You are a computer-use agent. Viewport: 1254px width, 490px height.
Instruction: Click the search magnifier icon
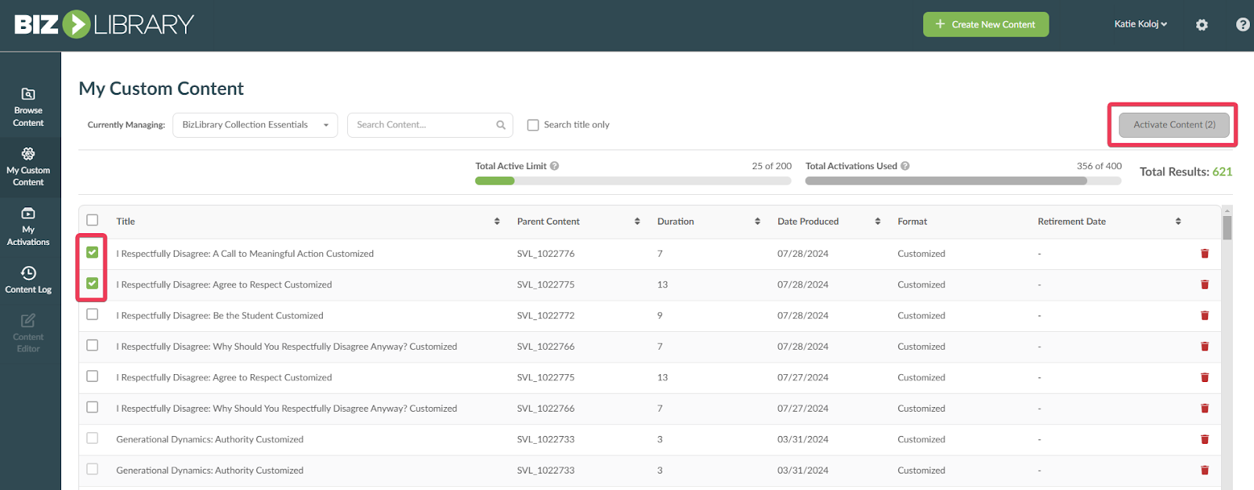501,125
